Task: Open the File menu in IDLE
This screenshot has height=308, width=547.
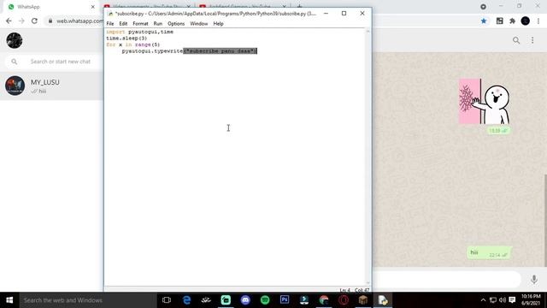Action: [110, 24]
